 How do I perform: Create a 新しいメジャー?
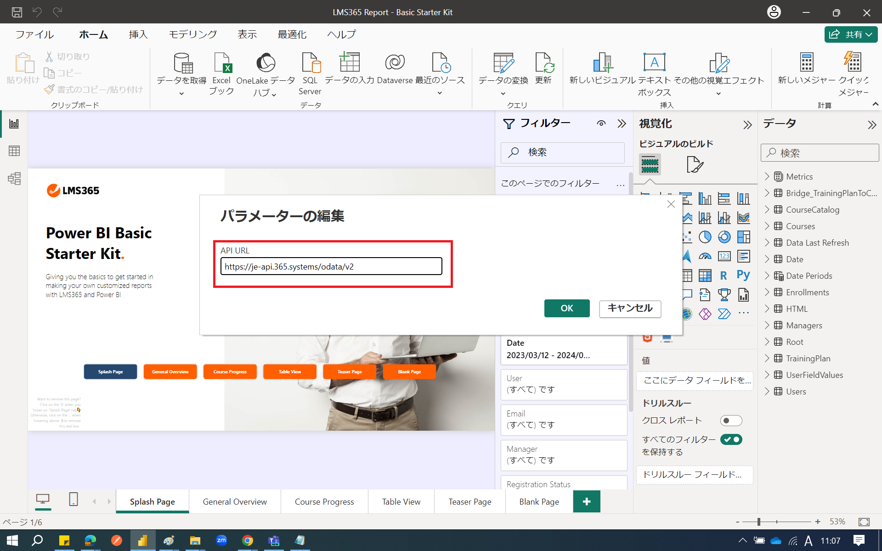coord(807,68)
